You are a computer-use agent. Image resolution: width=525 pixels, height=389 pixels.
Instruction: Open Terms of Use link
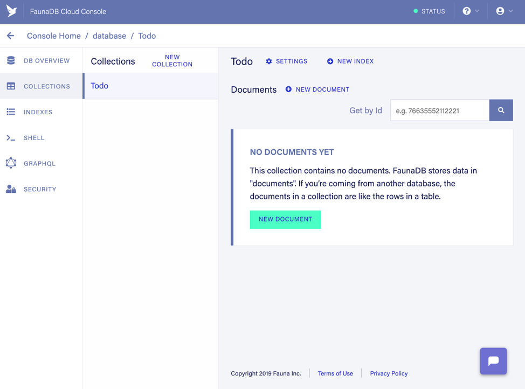335,373
